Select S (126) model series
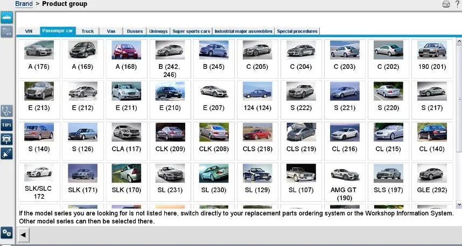Screen dimensions: 462x246 coord(82,141)
